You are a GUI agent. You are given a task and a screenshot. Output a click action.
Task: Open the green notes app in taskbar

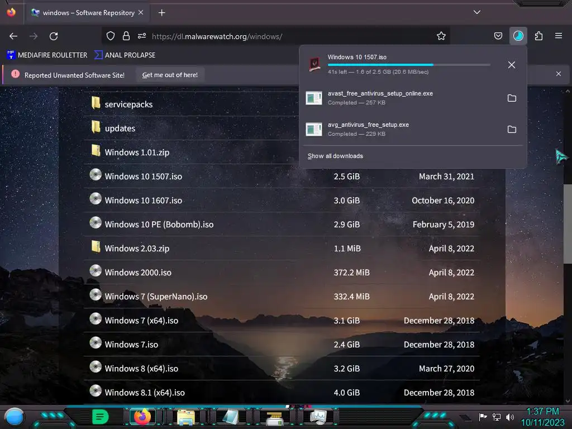tap(101, 417)
